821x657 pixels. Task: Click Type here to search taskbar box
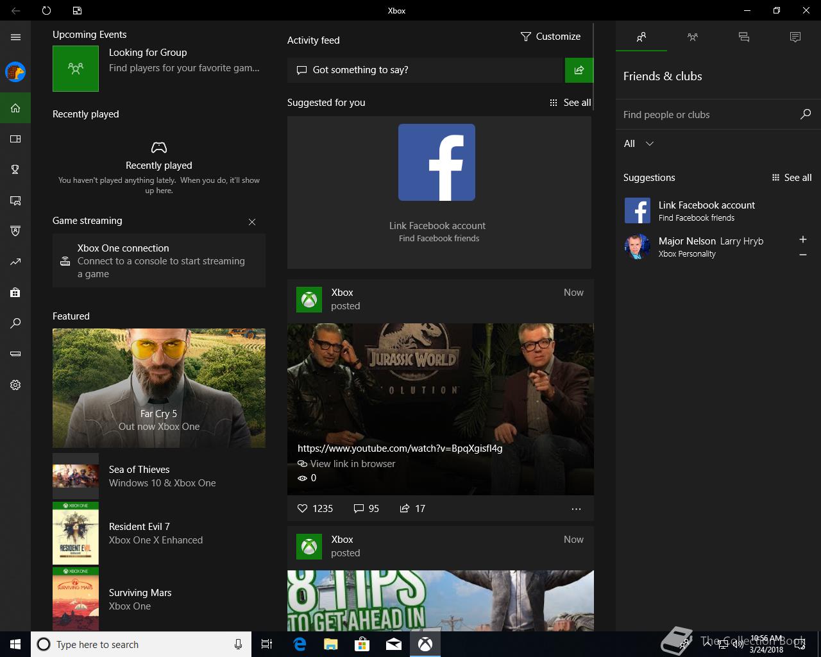tap(141, 644)
